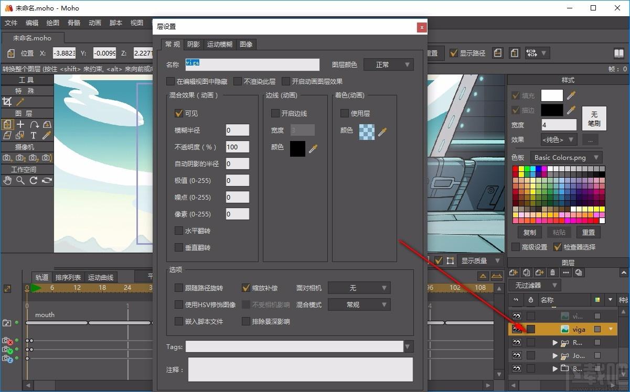Select the crop tool in the 特殊 section
This screenshot has width=630, height=392.
(x=7, y=102)
